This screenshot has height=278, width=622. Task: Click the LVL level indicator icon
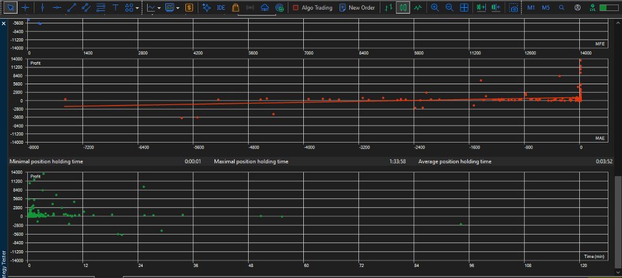(x=593, y=8)
